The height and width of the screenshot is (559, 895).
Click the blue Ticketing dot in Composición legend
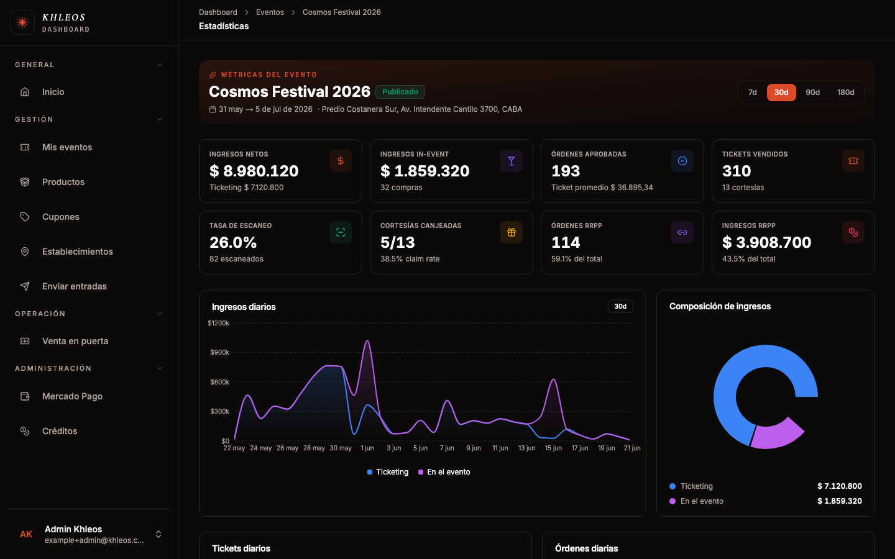(672, 486)
